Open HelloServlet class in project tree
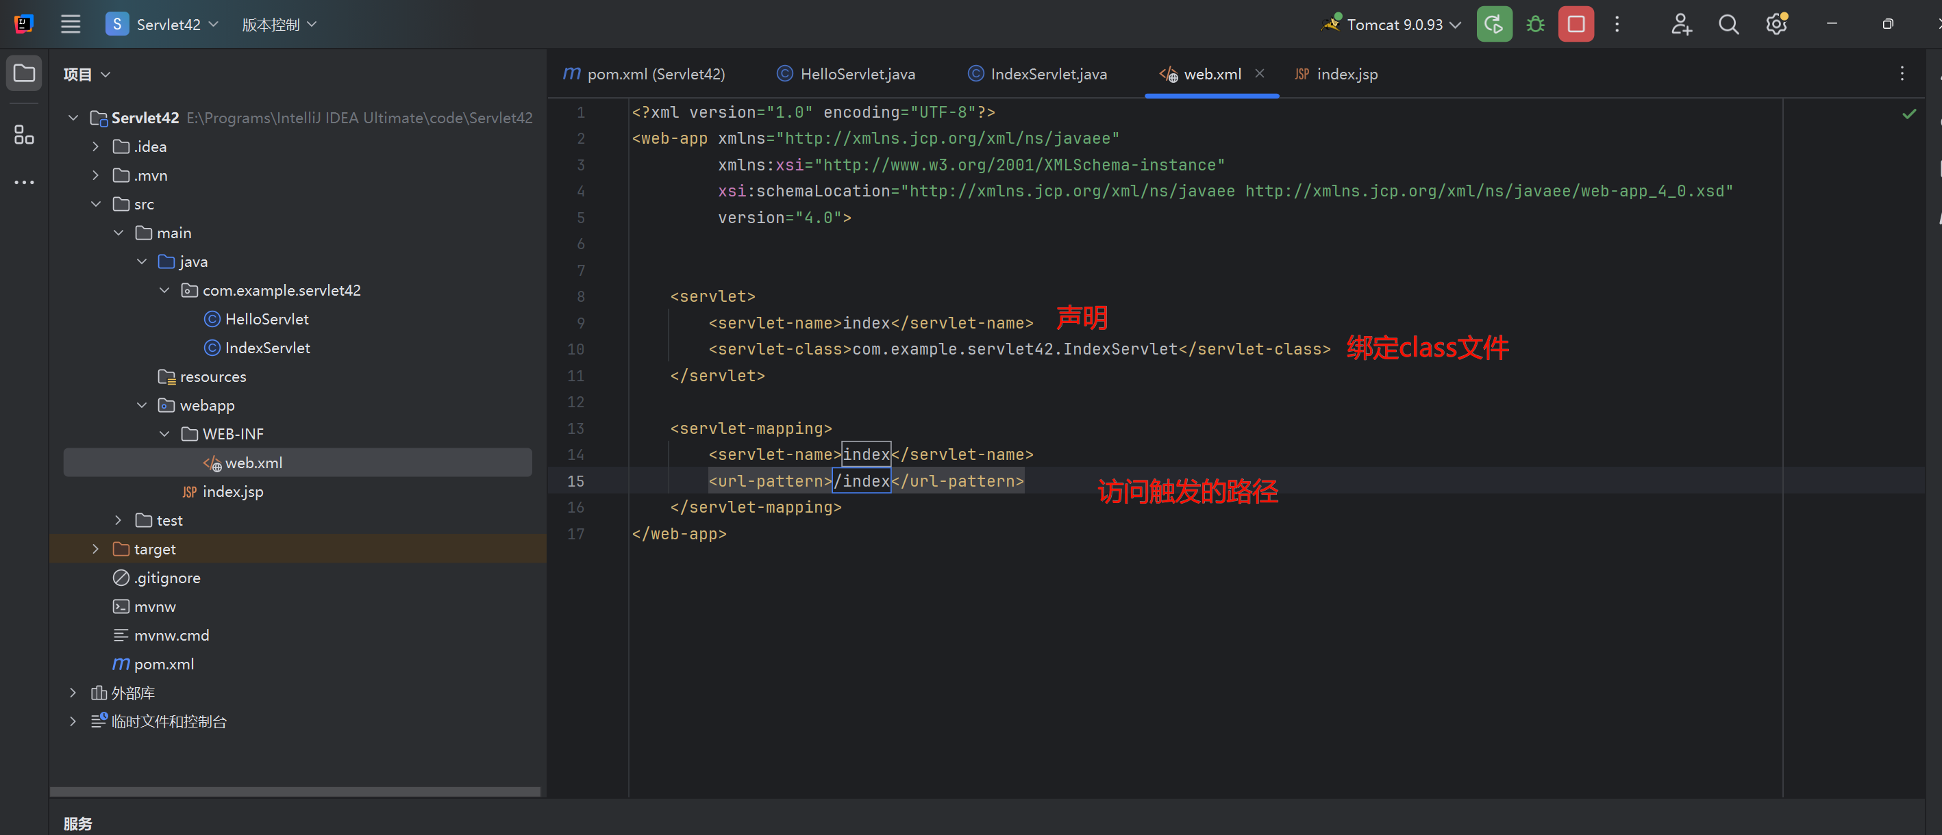 coord(266,319)
